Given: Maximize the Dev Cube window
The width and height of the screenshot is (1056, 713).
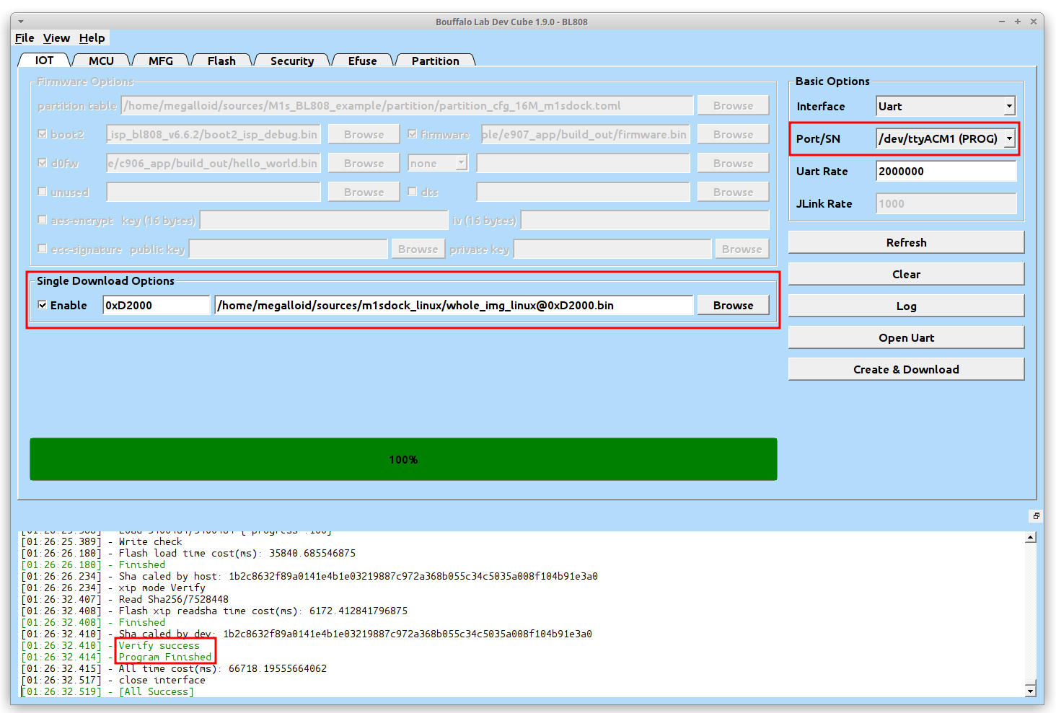Looking at the screenshot, I should pyautogui.click(x=1018, y=22).
